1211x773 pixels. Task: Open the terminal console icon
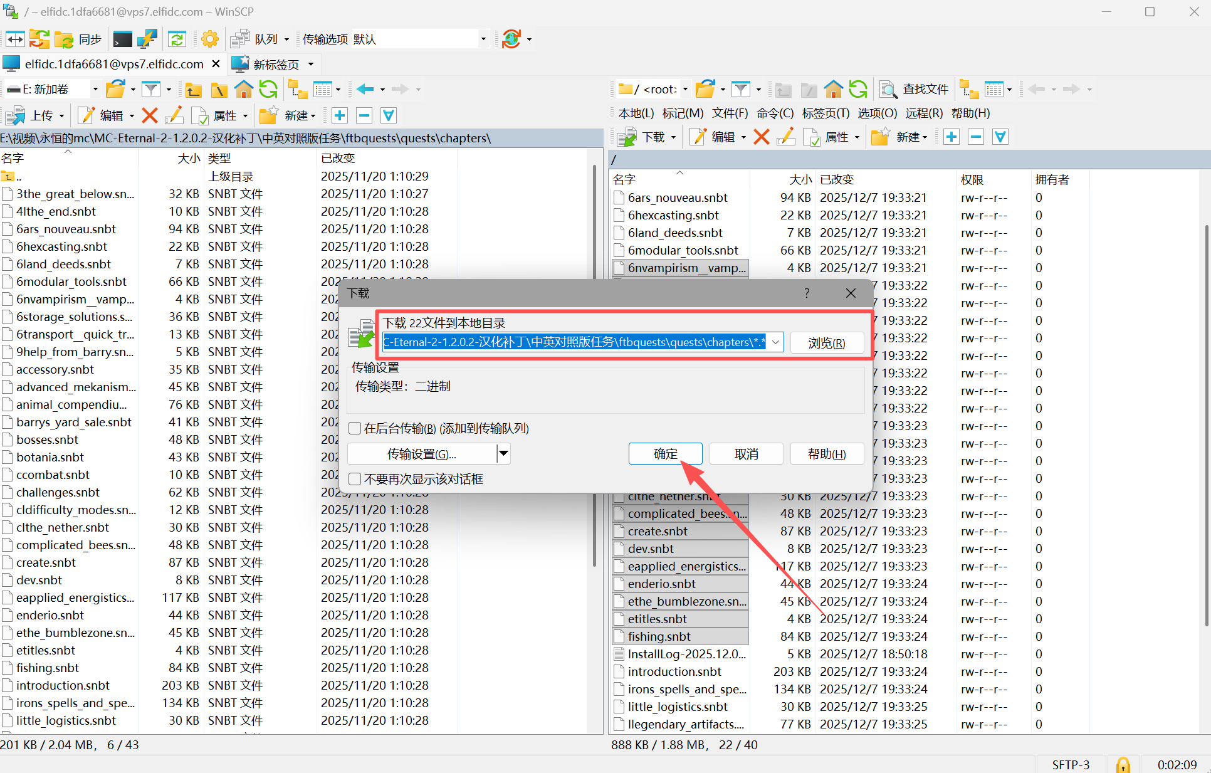click(122, 39)
